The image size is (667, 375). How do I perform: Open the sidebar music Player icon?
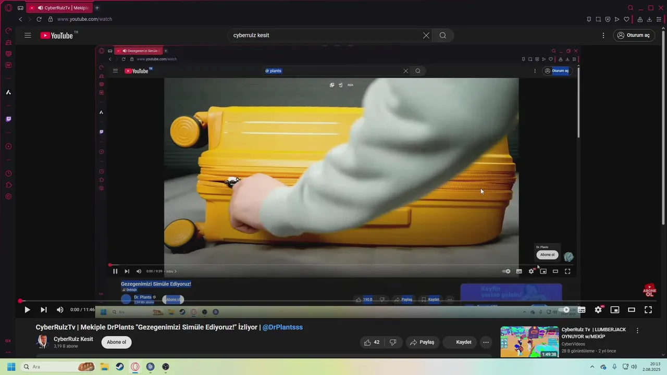coord(8,146)
